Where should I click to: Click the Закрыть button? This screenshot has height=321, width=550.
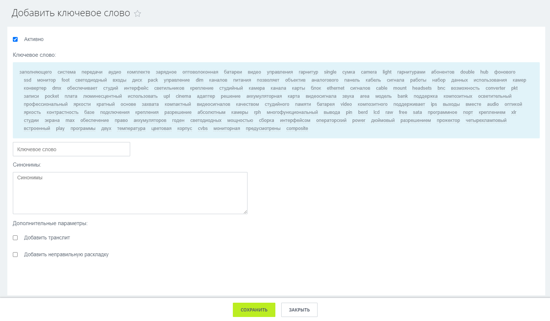[x=299, y=310]
